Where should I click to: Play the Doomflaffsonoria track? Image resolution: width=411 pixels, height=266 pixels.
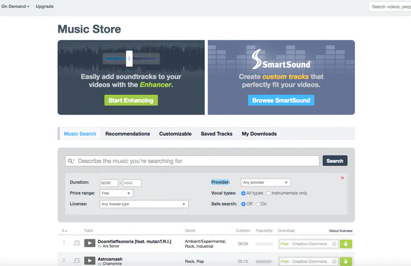pyautogui.click(x=90, y=243)
